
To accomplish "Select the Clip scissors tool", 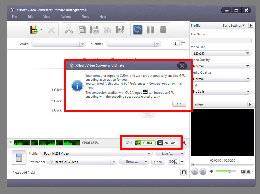I will coord(69,30).
